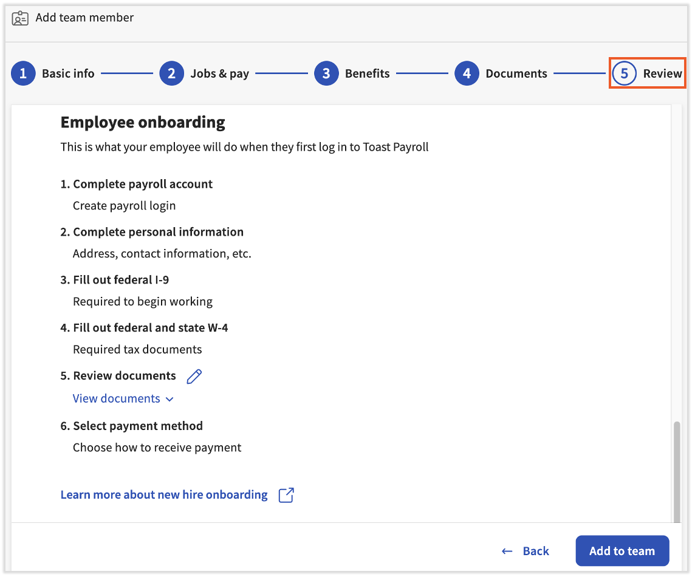Click the Benefits step circle
This screenshot has width=695, height=577.
pyautogui.click(x=326, y=73)
